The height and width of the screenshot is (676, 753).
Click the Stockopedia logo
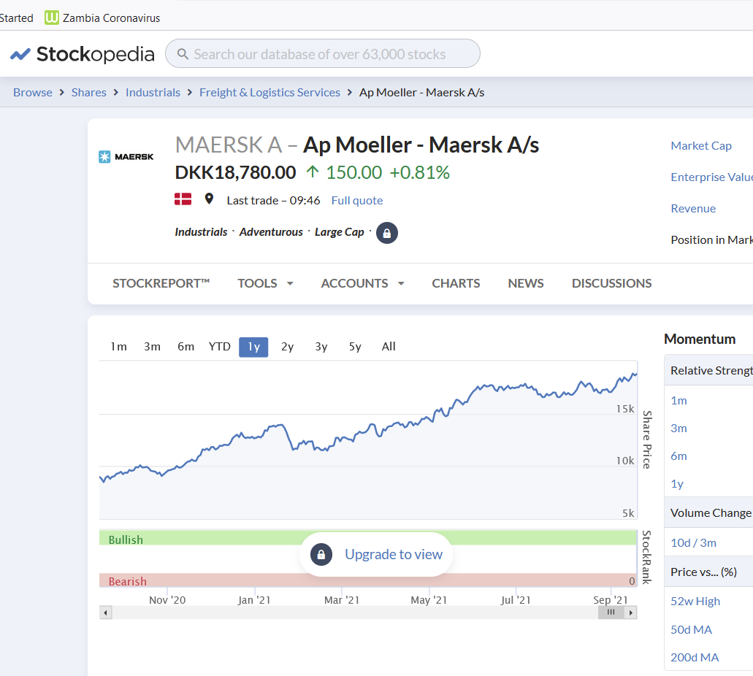pyautogui.click(x=82, y=54)
